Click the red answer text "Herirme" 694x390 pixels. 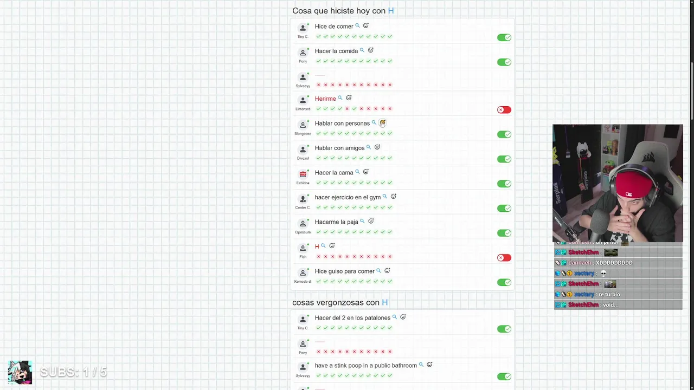(x=325, y=99)
